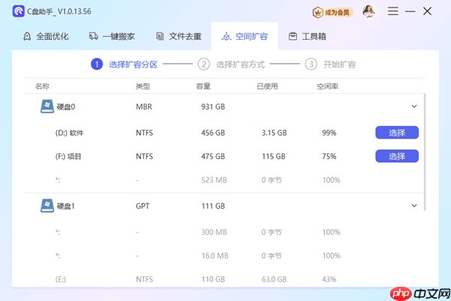This screenshot has width=451, height=301.
Task: Click the 硬盘1 disk label
Action: (x=66, y=206)
